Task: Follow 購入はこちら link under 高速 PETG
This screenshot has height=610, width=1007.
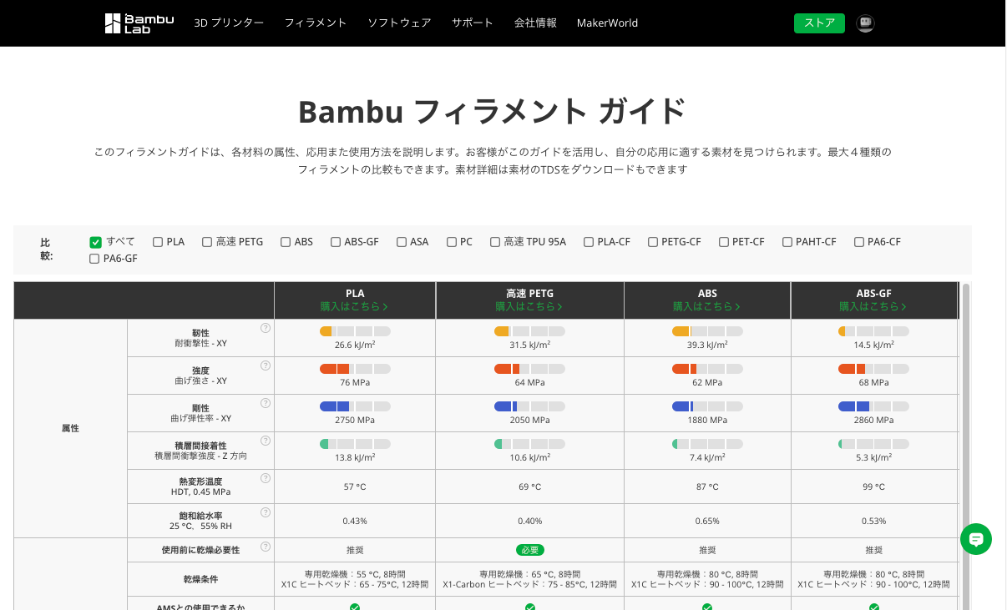Action: coord(529,306)
